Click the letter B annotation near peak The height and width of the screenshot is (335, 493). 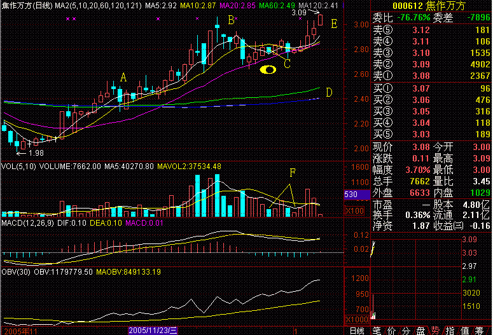coord(231,20)
